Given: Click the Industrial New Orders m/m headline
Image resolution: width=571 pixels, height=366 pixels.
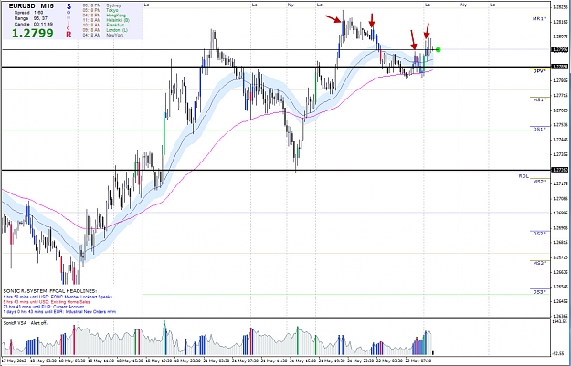Looking at the screenshot, I should pyautogui.click(x=59, y=312).
